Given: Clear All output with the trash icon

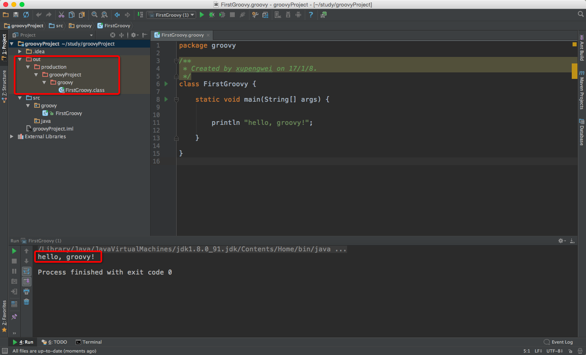Looking at the screenshot, I should (26, 302).
